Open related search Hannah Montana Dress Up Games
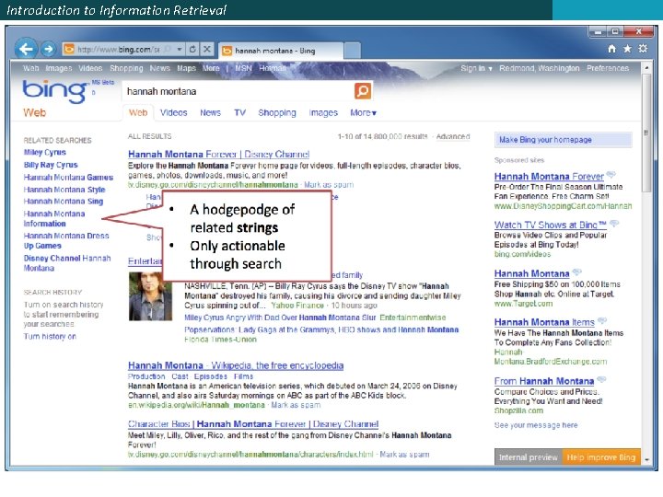The image size is (663, 497). tap(66, 240)
